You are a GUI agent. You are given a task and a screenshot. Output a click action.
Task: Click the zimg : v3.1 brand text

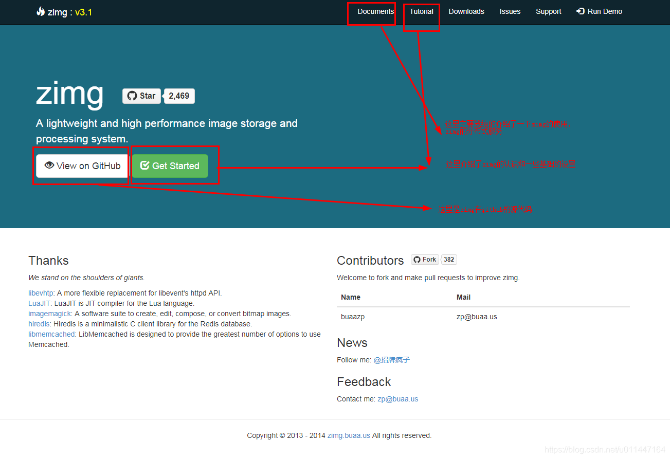point(70,12)
